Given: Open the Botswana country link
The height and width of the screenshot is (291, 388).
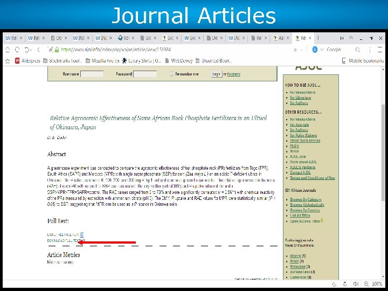Looking at the screenshot, I should pos(297,267).
